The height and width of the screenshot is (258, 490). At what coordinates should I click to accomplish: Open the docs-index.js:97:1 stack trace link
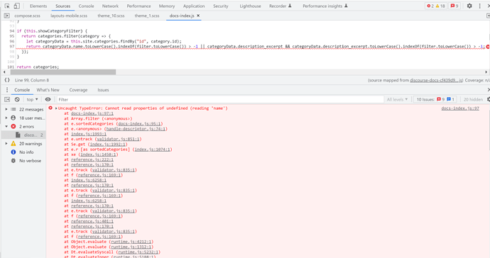click(x=92, y=113)
